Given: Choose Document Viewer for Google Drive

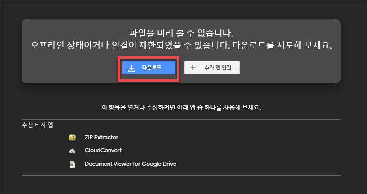Looking at the screenshot, I should tap(131, 164).
